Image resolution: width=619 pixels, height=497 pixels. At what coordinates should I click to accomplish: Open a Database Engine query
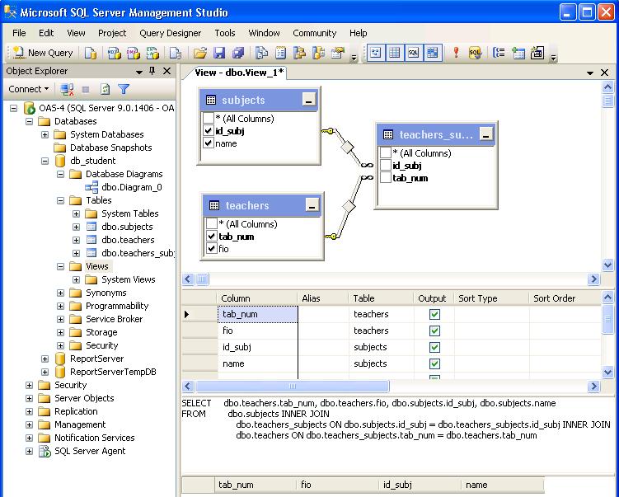(91, 53)
